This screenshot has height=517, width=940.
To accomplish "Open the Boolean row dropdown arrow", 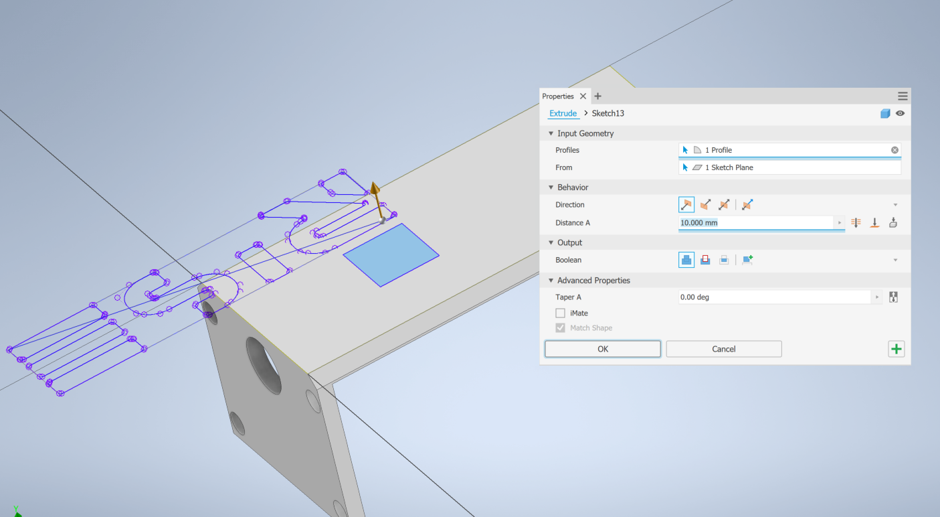I will click(x=895, y=259).
